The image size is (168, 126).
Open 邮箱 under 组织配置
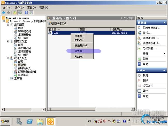(21, 28)
